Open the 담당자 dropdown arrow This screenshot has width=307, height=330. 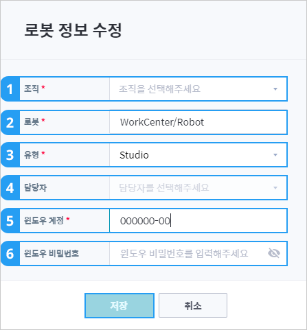point(275,188)
